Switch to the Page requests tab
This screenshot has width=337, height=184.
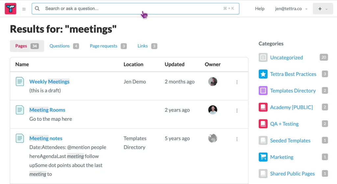108,46
